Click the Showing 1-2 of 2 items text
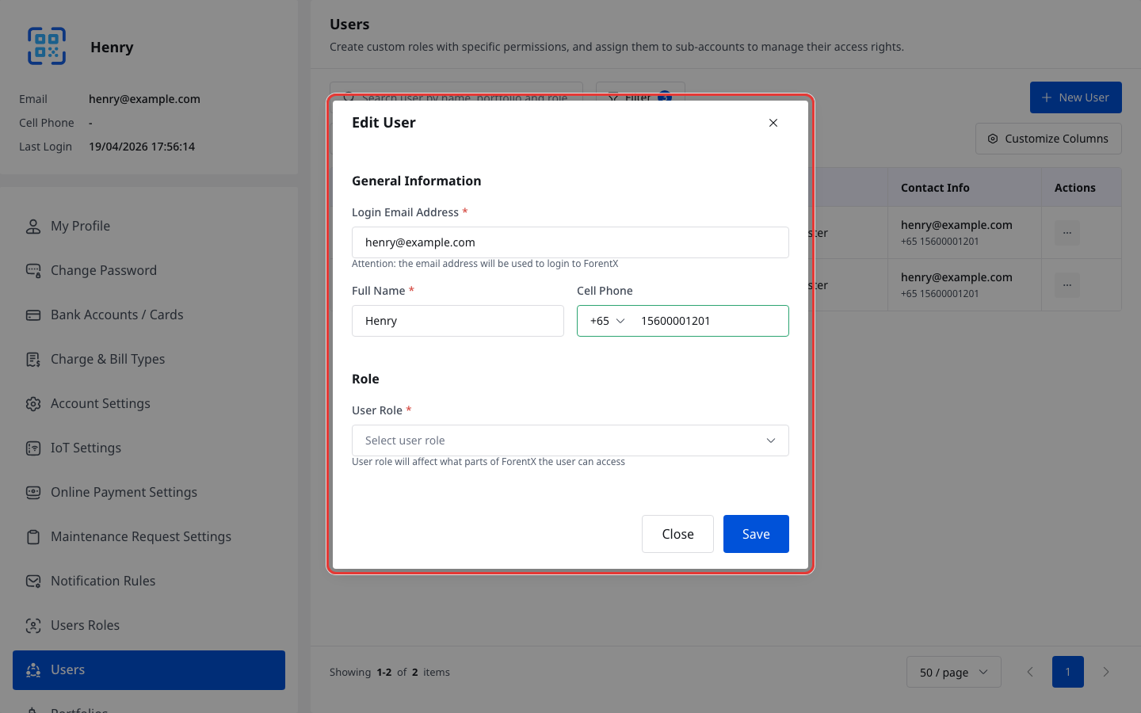Image resolution: width=1141 pixels, height=713 pixels. [390, 672]
